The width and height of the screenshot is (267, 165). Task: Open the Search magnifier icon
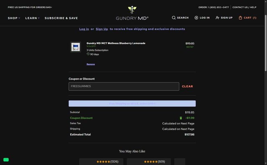point(174,17)
